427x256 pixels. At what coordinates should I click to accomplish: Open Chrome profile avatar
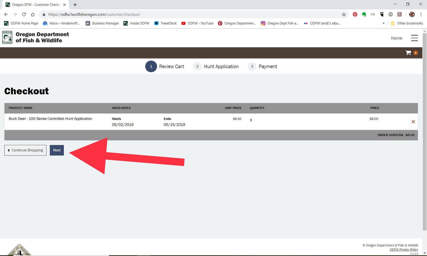tap(412, 14)
